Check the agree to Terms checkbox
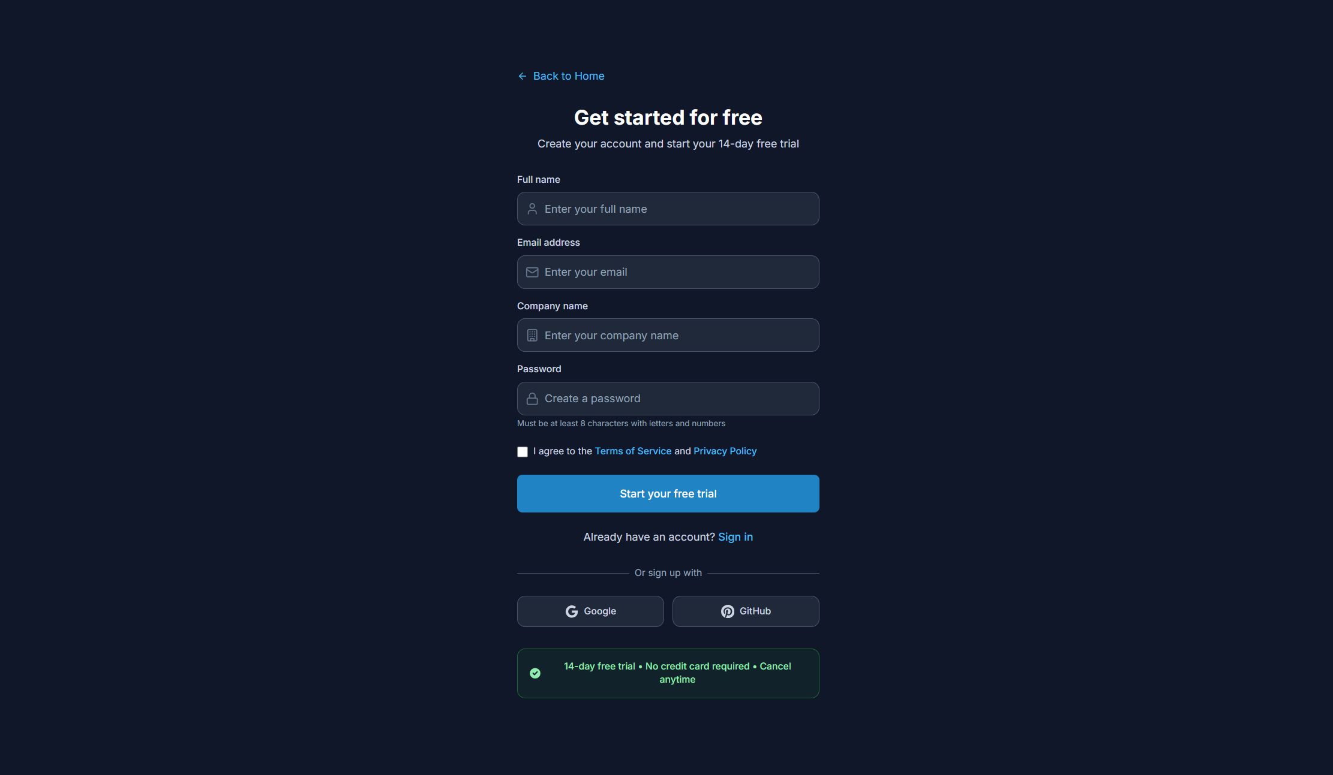The image size is (1333, 775). [523, 452]
